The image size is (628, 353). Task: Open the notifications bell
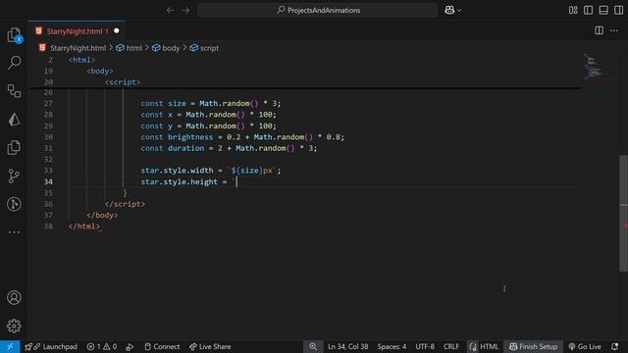click(x=615, y=346)
